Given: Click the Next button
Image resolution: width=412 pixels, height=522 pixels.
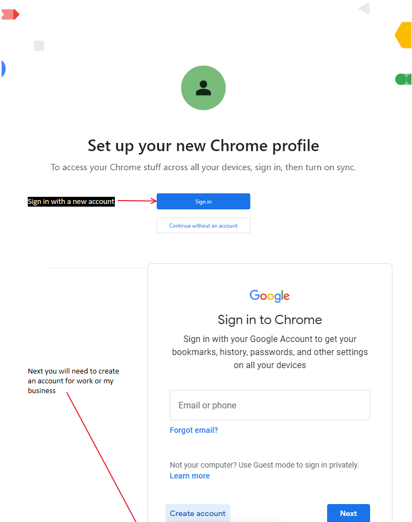Looking at the screenshot, I should click(x=348, y=513).
